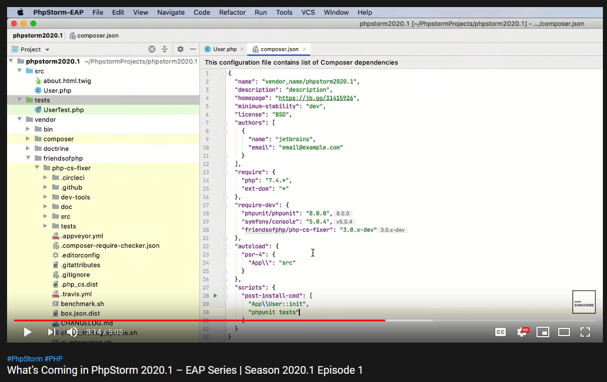The image size is (607, 382).
Task: Fold the scripts block at line 27
Action: pos(225,287)
